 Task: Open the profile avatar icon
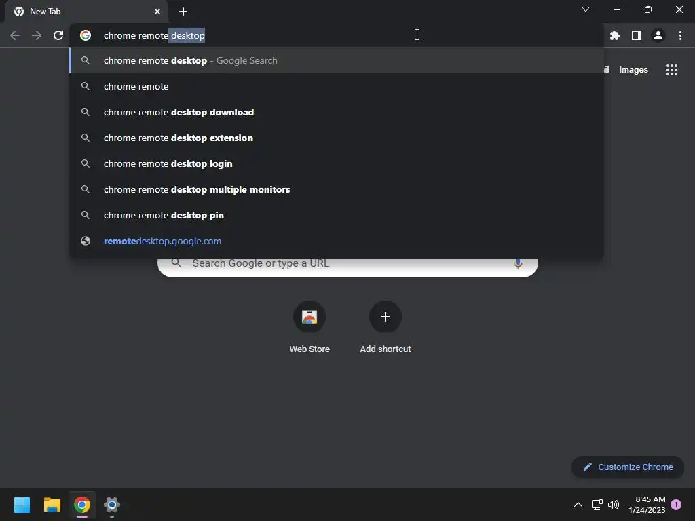658,35
